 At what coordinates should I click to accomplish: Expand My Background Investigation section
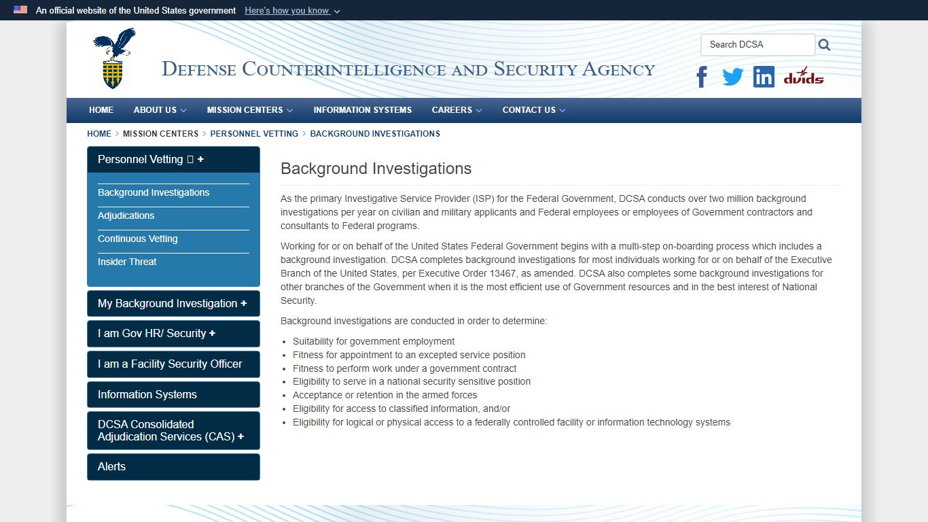point(173,304)
